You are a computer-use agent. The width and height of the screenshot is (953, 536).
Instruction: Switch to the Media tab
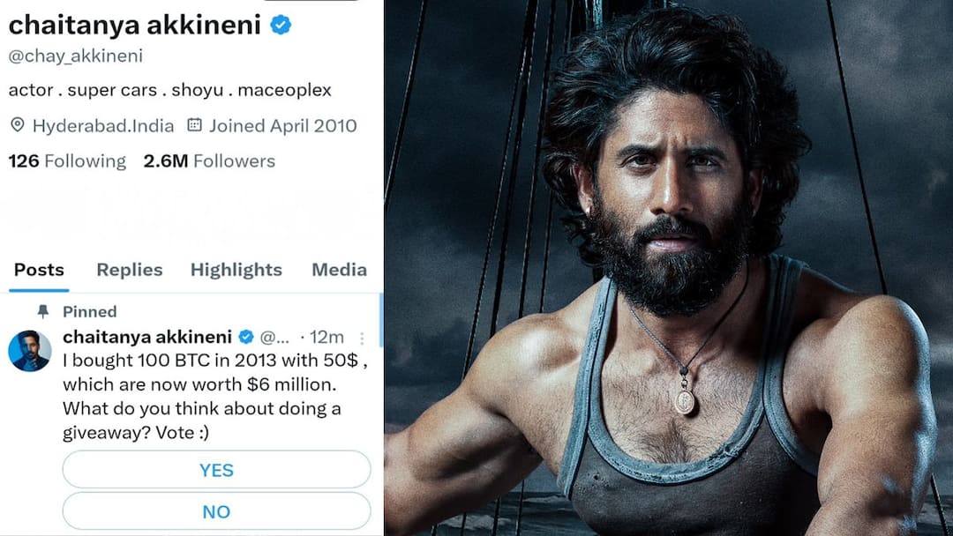(339, 270)
